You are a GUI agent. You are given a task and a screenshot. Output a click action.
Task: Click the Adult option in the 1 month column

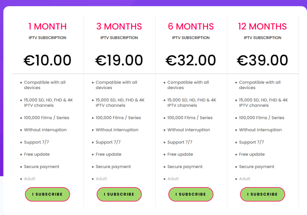pos(29,179)
